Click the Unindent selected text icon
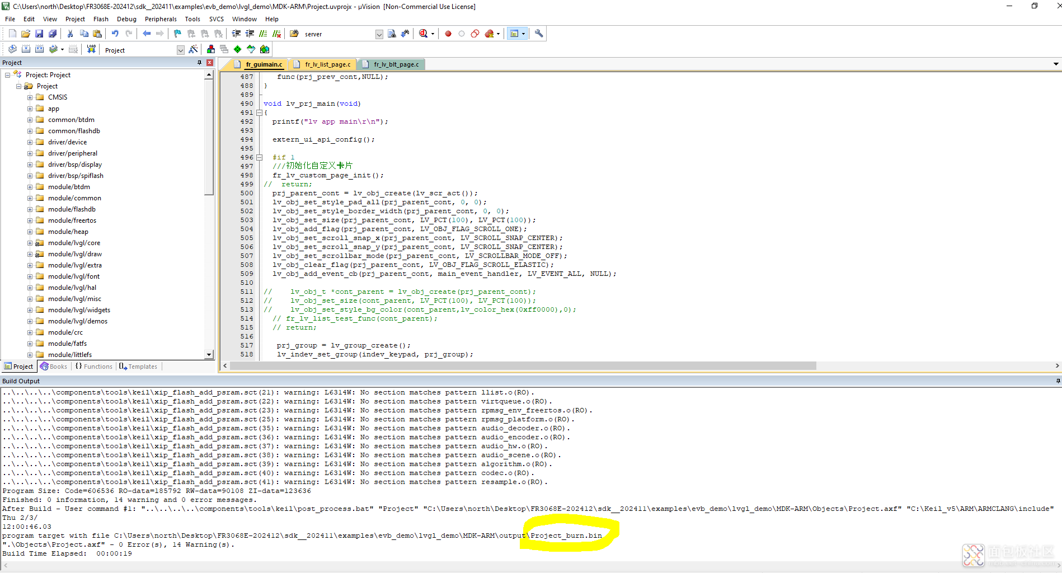This screenshot has height=573, width=1062. point(250,34)
